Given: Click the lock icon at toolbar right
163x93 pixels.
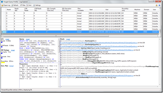Looking at the screenshot, I should 157,5.
